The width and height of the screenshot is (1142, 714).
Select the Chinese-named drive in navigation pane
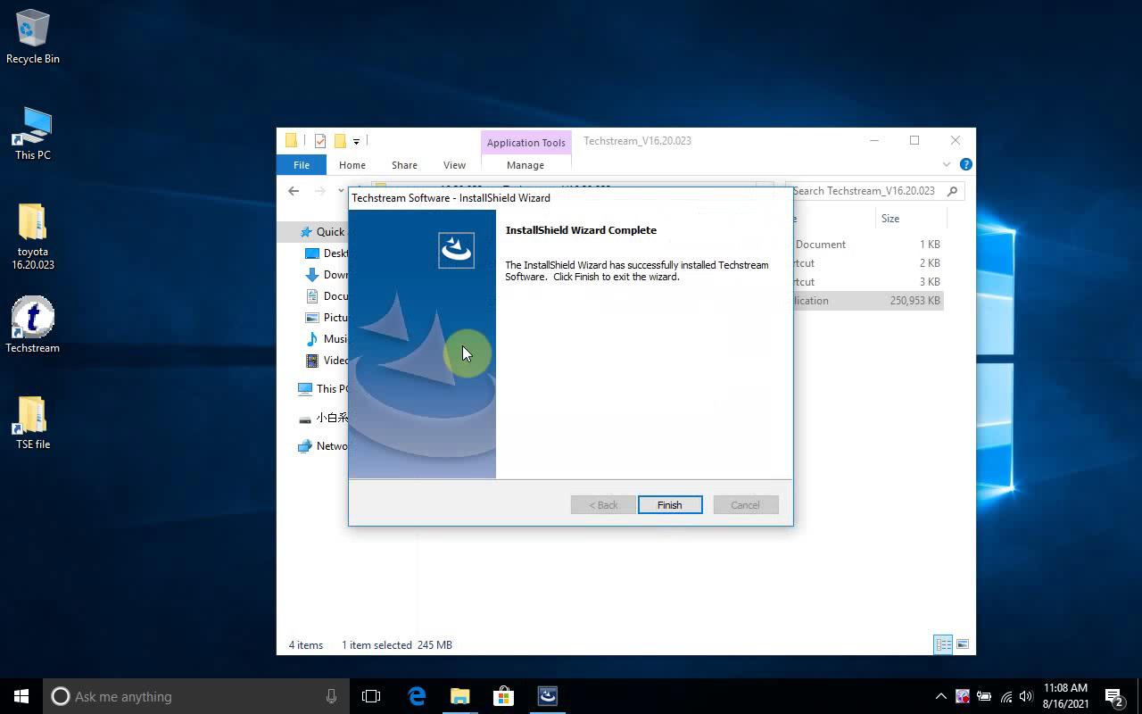(323, 418)
